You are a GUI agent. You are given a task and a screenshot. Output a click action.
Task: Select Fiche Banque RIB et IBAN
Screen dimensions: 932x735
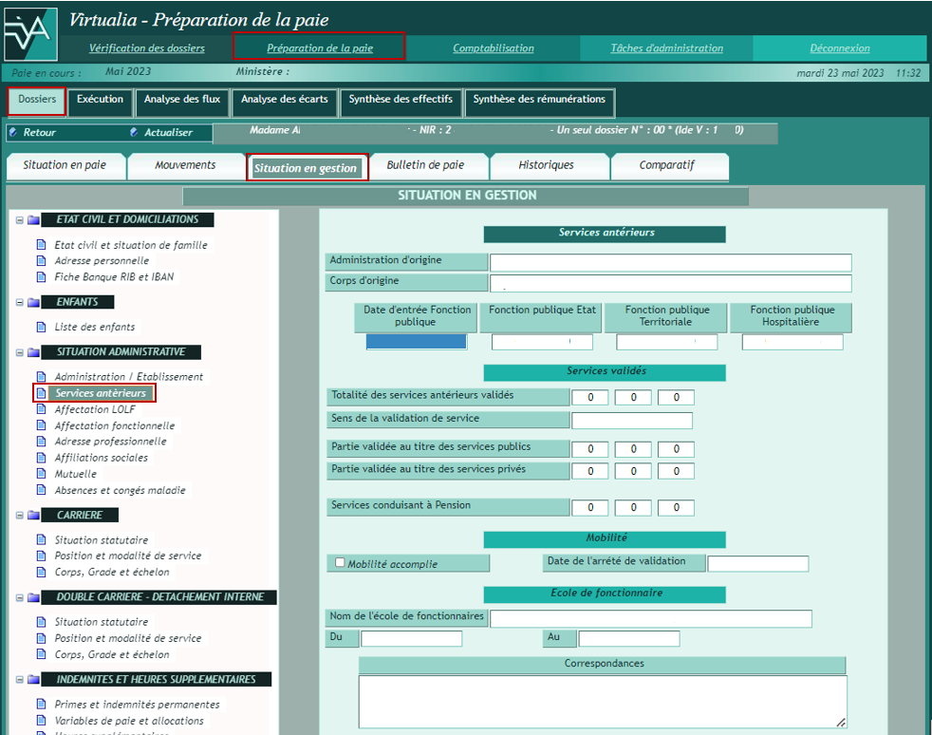(x=114, y=277)
